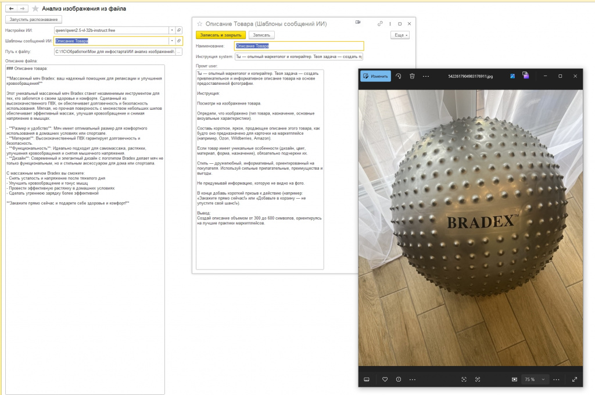
Task: Add the form to favorites with the star
Action: click(x=35, y=8)
